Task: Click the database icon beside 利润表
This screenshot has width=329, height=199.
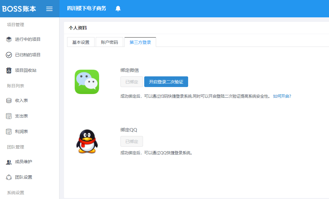Action: (x=9, y=131)
